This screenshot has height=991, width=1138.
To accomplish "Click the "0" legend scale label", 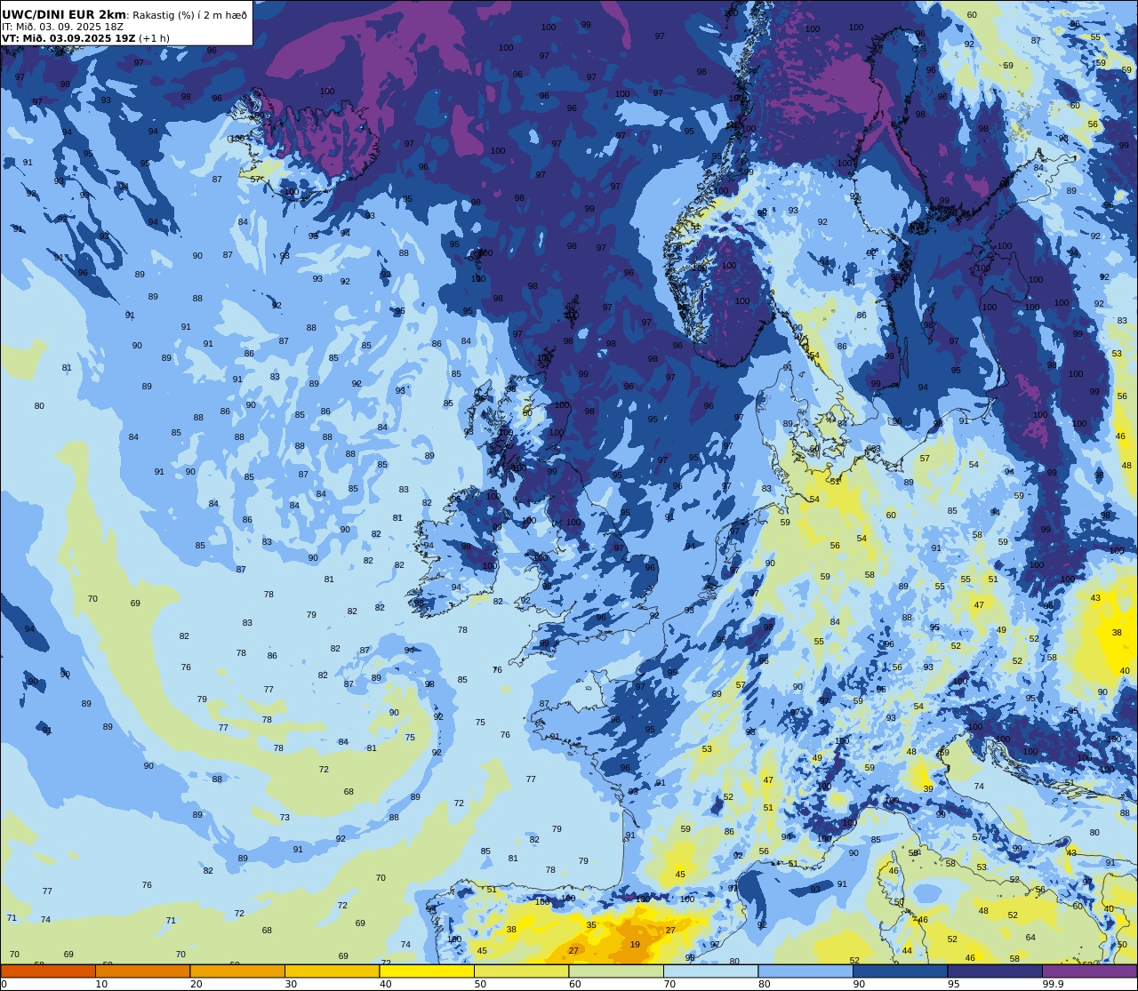I will 4,983.
